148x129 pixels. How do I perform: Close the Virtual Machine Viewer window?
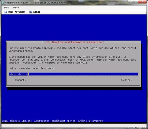click(142, 2)
